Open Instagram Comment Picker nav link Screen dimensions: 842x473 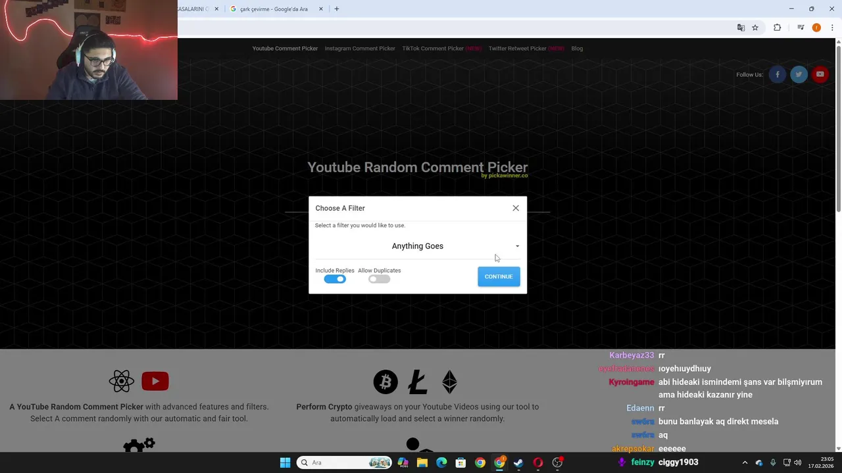360,48
